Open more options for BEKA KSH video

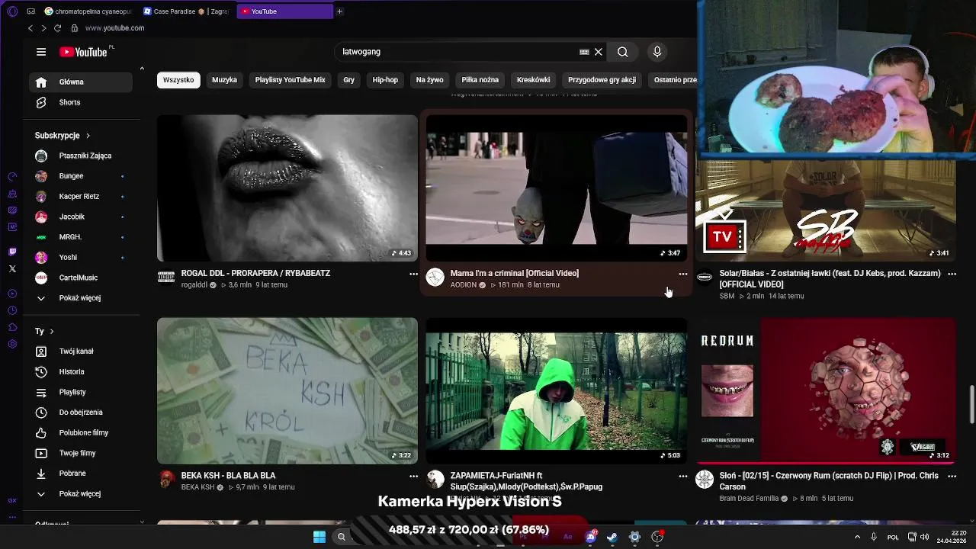point(413,476)
